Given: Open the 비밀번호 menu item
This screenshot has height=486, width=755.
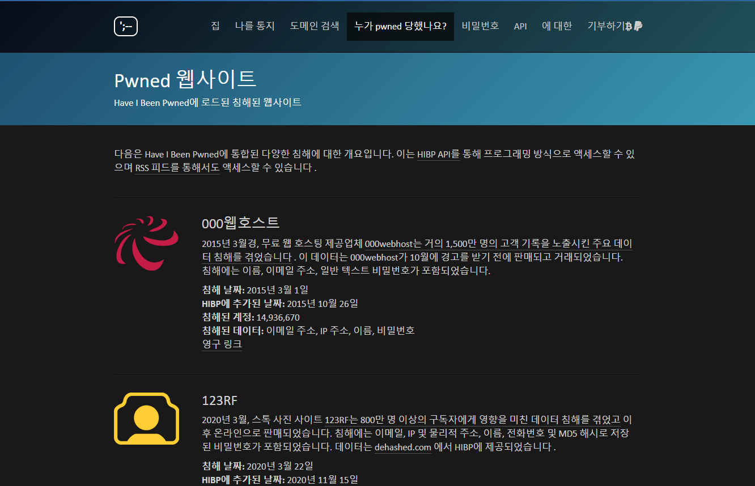Looking at the screenshot, I should pos(481,26).
